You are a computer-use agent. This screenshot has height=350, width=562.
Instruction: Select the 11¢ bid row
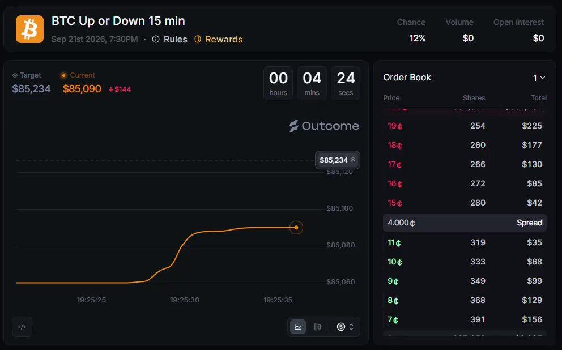[x=465, y=242]
